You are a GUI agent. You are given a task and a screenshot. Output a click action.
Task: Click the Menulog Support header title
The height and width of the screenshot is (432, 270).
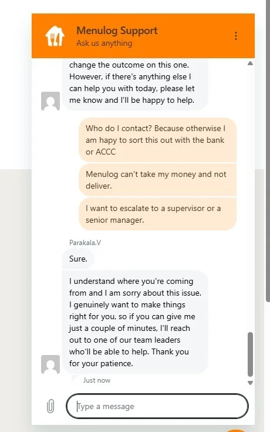tap(117, 31)
